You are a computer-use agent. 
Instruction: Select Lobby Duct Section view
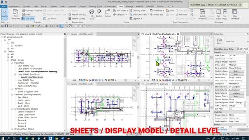pos(26,115)
